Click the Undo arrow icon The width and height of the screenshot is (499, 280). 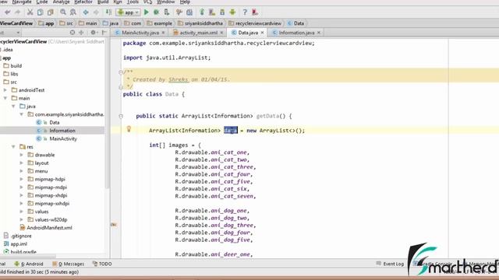click(x=8, y=12)
